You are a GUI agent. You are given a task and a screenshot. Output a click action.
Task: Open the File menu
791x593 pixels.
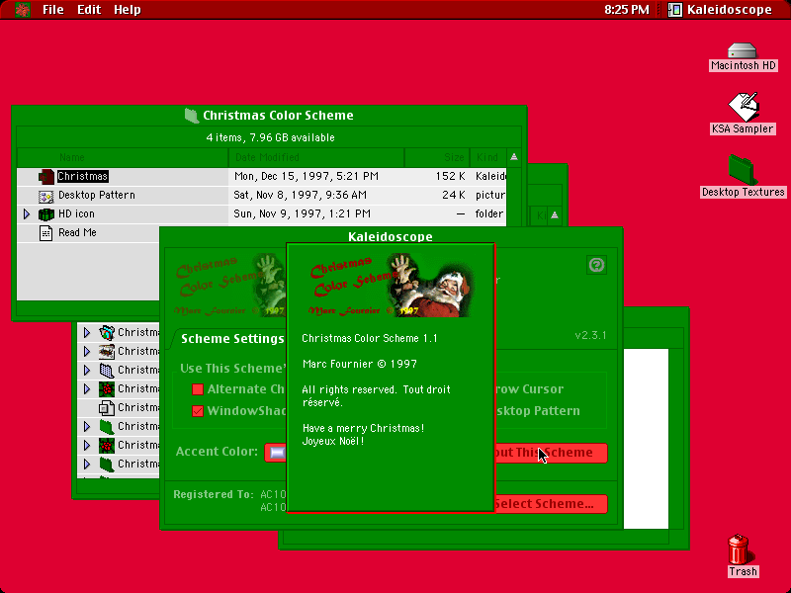53,10
